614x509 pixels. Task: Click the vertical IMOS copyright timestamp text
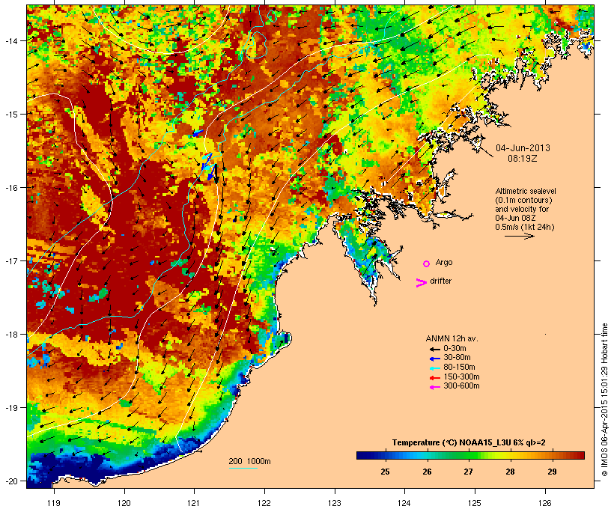(x=604, y=400)
